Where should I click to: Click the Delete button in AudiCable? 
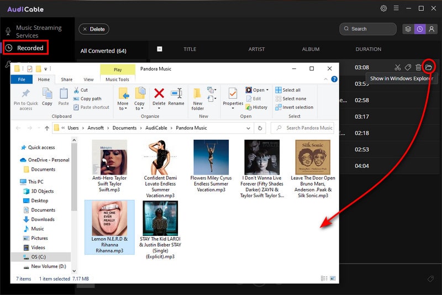tap(94, 29)
